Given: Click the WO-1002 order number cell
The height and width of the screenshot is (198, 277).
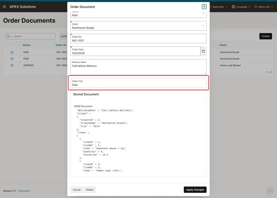Looking at the screenshot, I should [62, 59].
